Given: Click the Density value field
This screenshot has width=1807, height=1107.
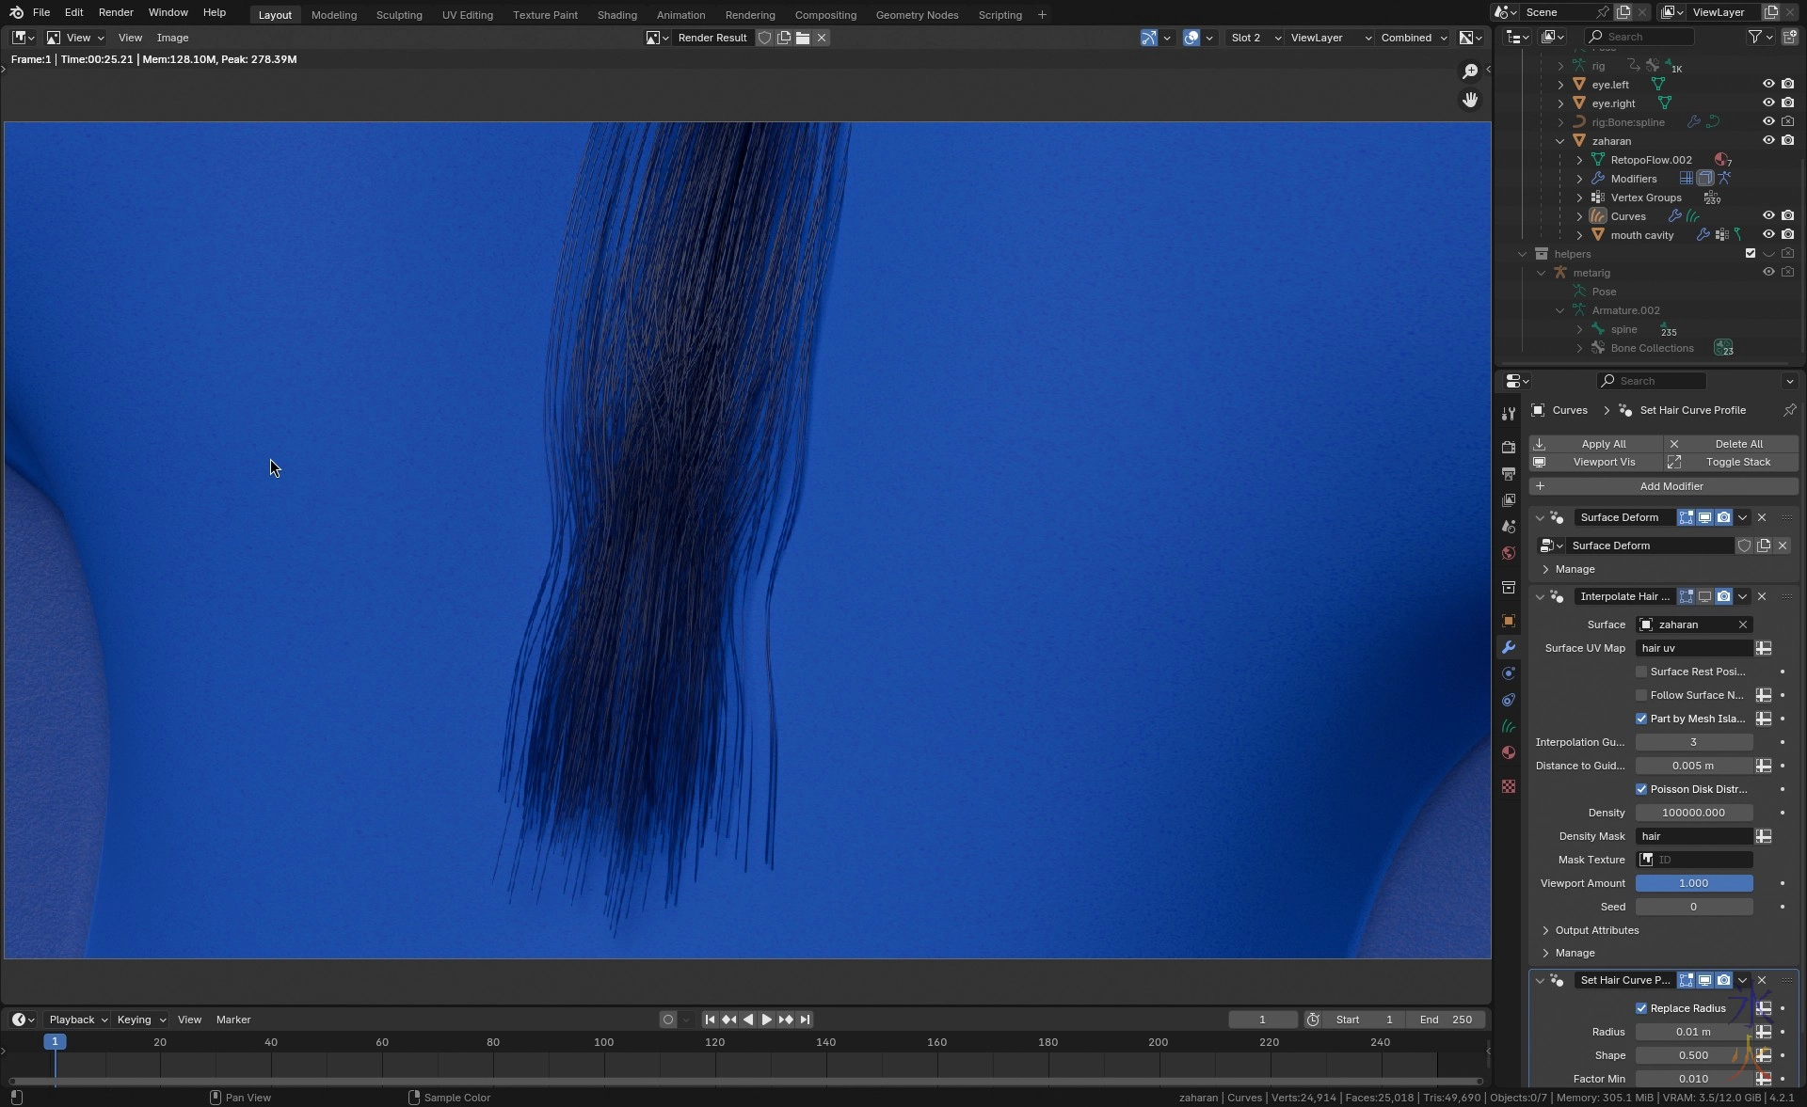Looking at the screenshot, I should click(1693, 813).
